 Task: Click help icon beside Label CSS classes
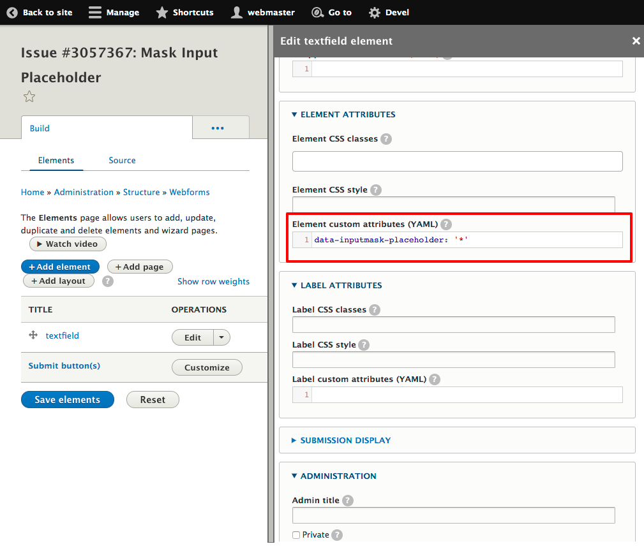375,310
